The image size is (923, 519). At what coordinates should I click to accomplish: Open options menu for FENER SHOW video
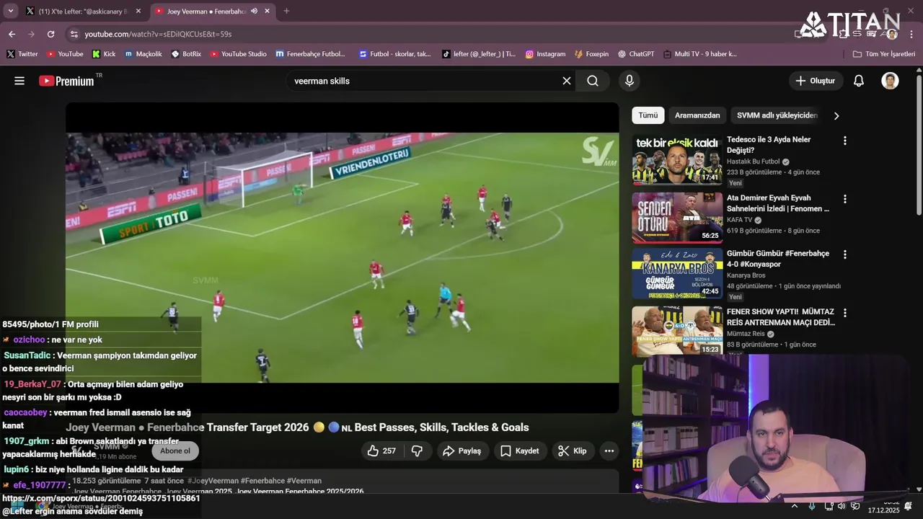click(x=845, y=313)
